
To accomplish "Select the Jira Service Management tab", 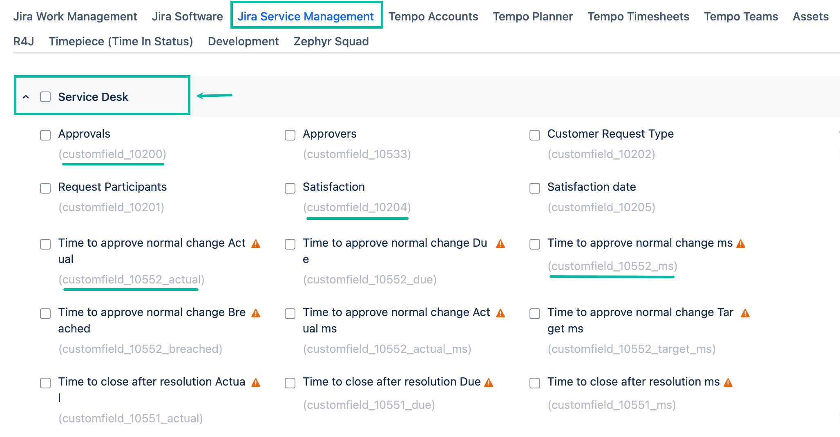I will pos(306,16).
